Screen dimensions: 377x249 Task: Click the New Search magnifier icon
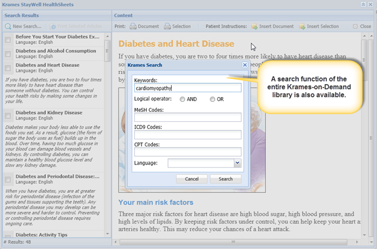click(8, 27)
